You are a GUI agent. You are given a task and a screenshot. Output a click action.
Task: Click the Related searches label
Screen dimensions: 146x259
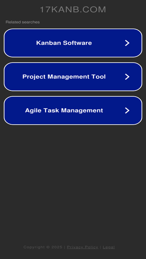[23, 22]
